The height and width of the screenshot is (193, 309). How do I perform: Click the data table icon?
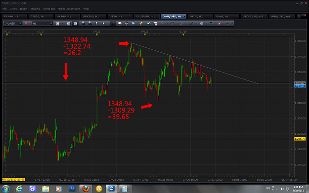[173, 23]
